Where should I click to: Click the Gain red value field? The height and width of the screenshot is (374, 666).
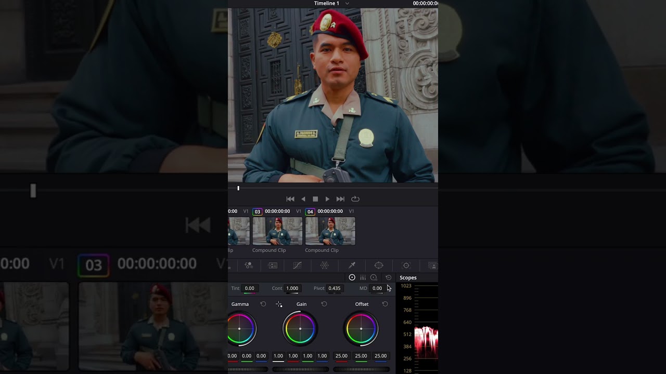click(293, 356)
